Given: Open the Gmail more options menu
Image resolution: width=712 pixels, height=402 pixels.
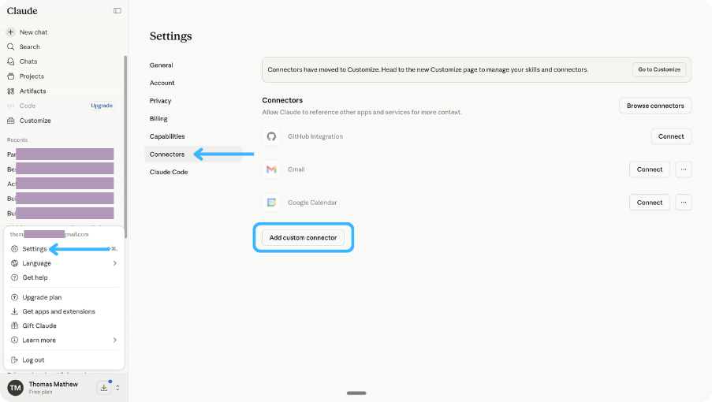Looking at the screenshot, I should (x=684, y=169).
